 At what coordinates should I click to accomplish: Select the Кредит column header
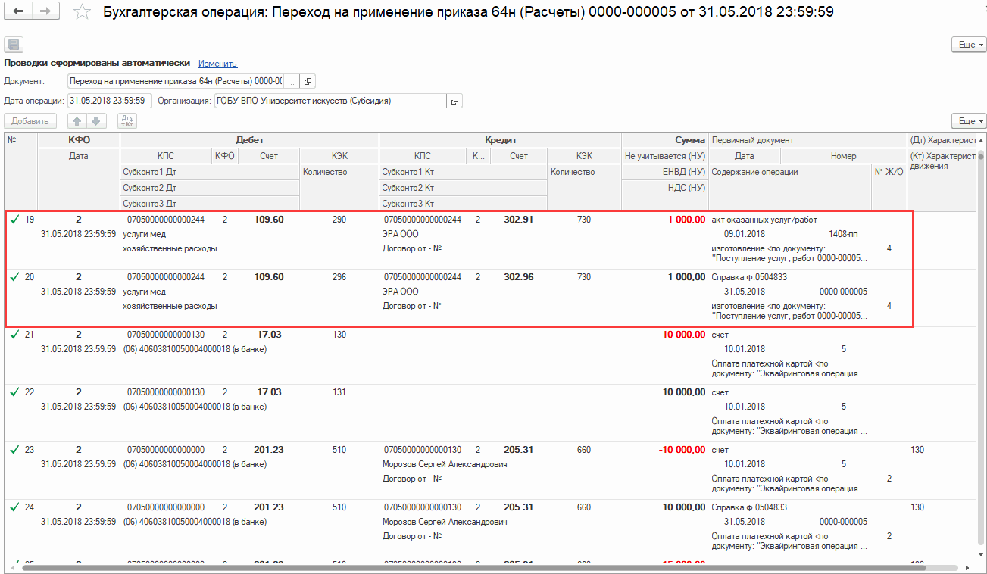tap(500, 140)
